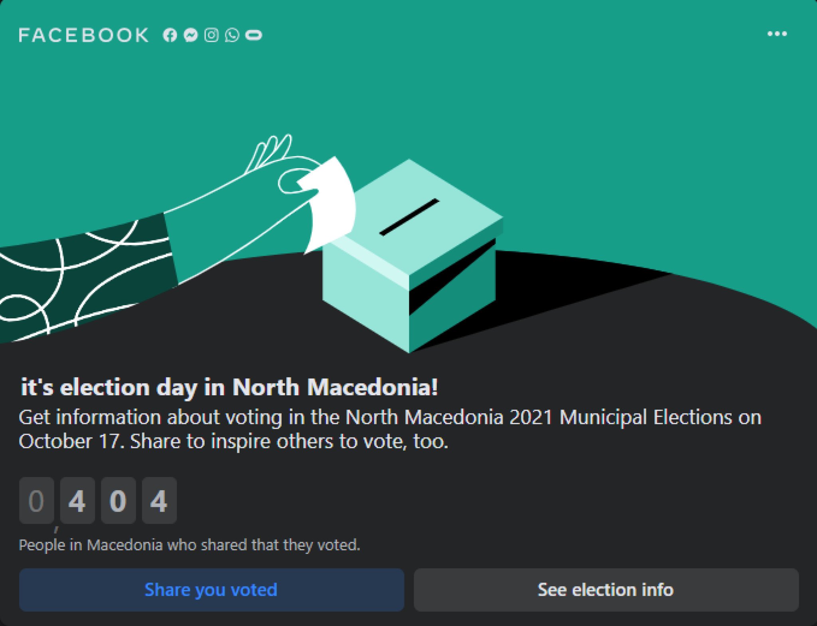
Task: Open the three-dot options menu
Action: click(777, 34)
